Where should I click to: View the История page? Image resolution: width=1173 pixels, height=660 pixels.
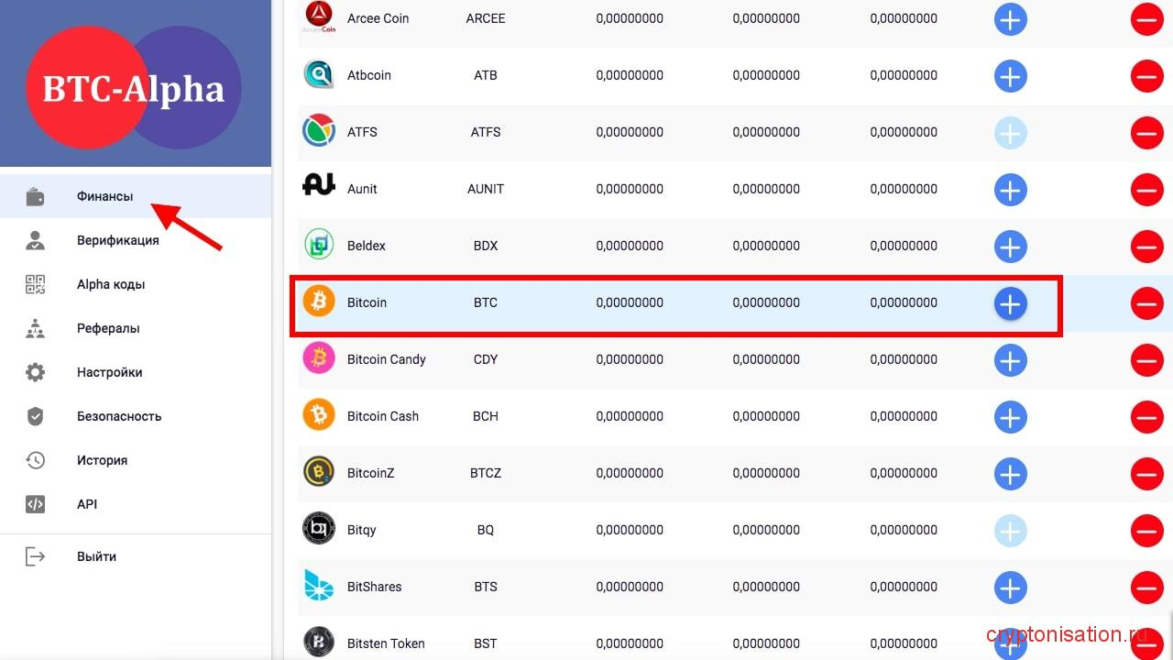pos(102,460)
